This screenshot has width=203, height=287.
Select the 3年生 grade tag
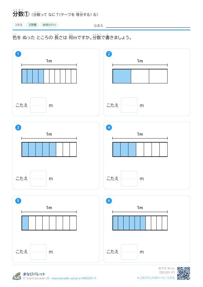coord(19,25)
